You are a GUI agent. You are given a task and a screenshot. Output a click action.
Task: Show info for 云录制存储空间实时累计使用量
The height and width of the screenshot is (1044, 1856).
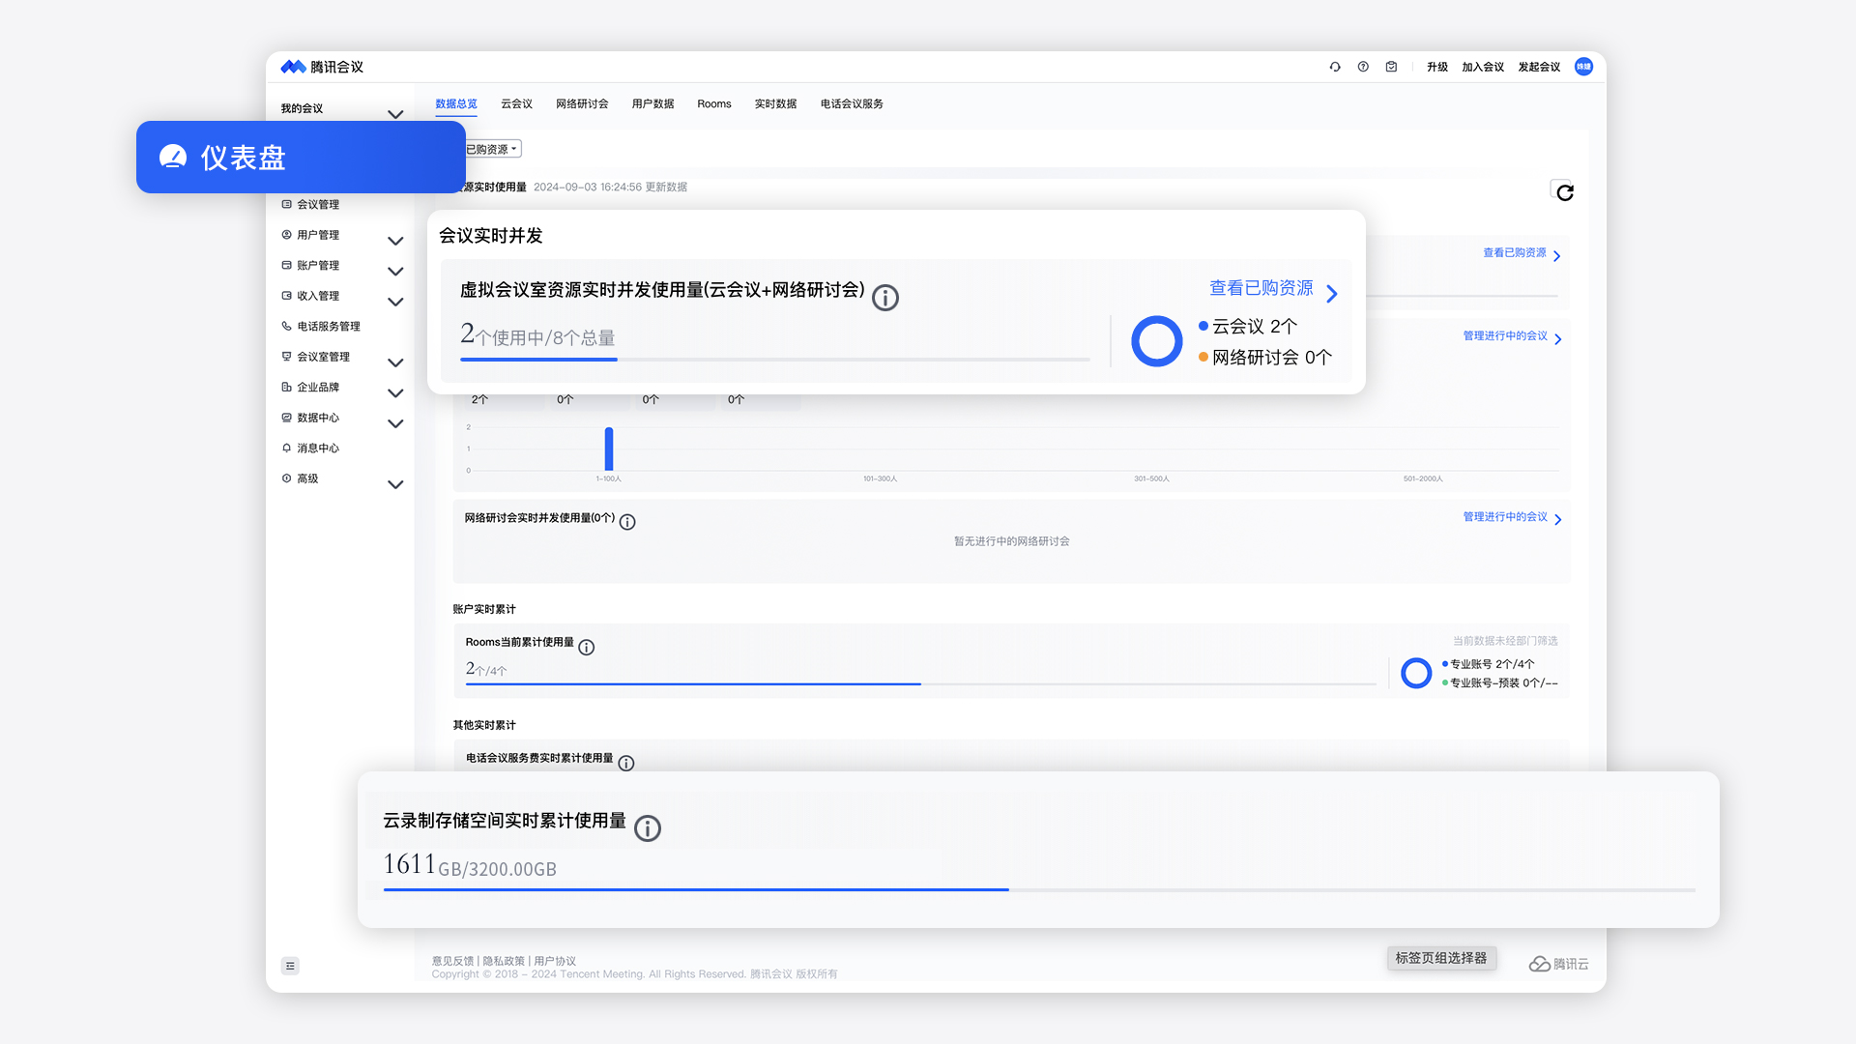point(648,828)
